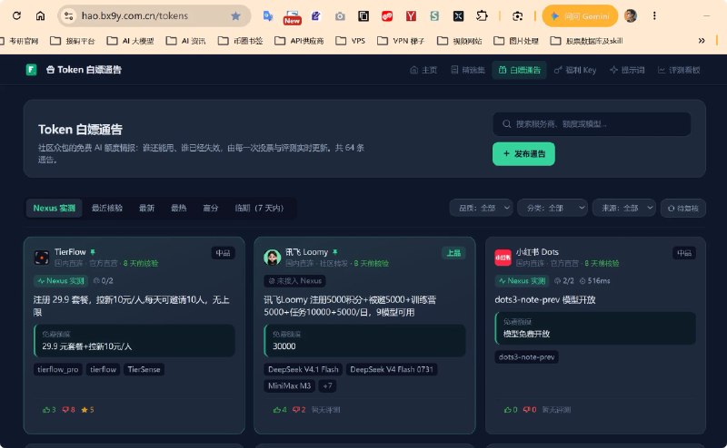Click the Gemini button in the browser toolbar
The image size is (727, 448).
pos(580,16)
